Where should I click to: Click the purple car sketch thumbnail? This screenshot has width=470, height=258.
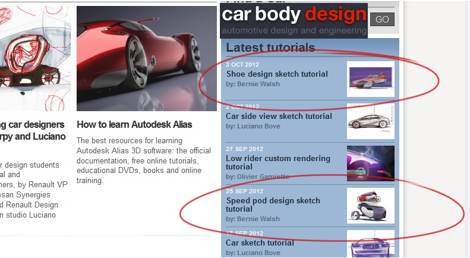[x=371, y=244]
